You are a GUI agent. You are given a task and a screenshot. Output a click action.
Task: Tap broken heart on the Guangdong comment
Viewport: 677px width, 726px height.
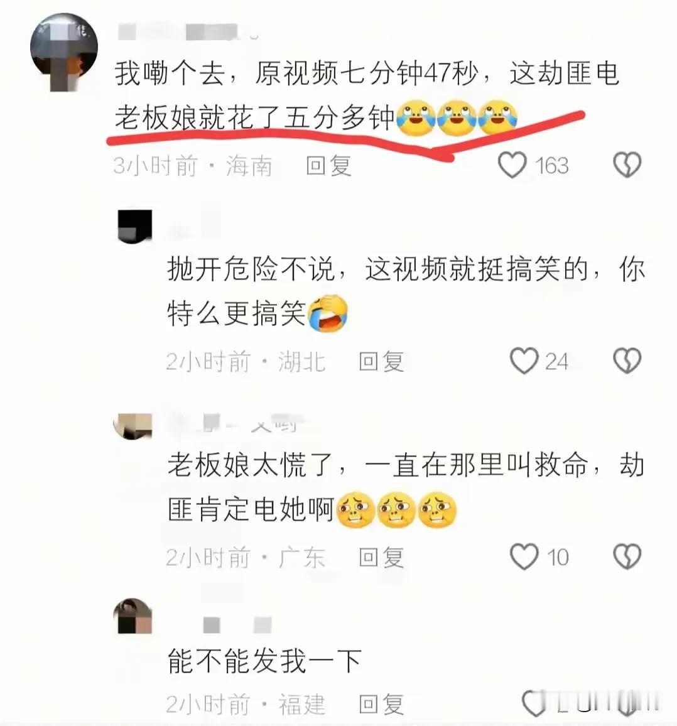click(627, 556)
